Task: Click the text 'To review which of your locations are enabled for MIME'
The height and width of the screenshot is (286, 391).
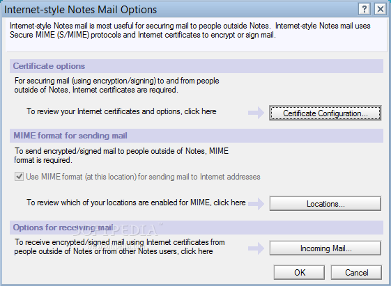Action: tap(118, 202)
